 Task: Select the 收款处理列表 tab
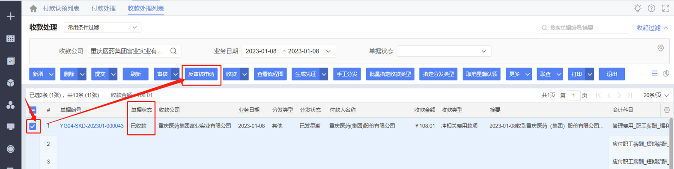[x=146, y=8]
